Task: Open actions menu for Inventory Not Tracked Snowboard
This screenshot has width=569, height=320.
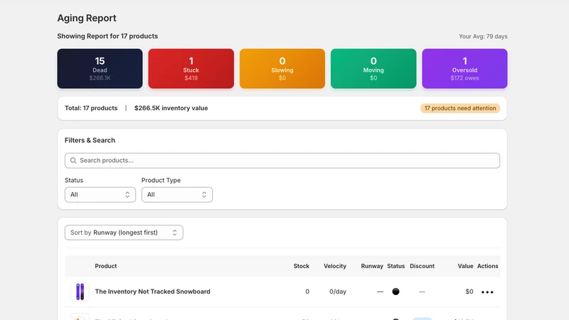Action: [487, 292]
